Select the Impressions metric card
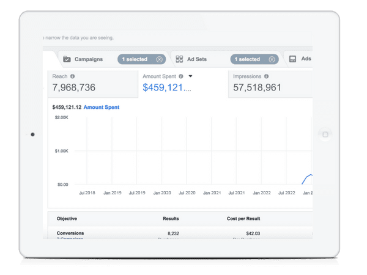367x275 pixels. click(x=270, y=84)
